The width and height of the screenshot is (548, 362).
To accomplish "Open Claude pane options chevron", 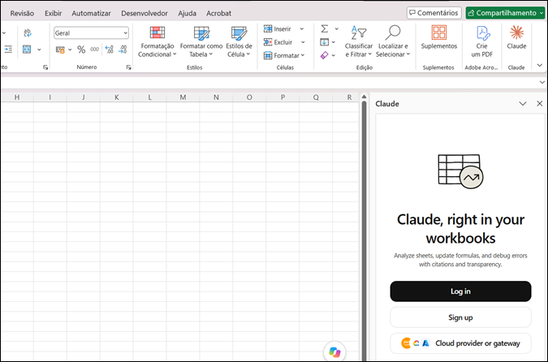I will click(523, 103).
